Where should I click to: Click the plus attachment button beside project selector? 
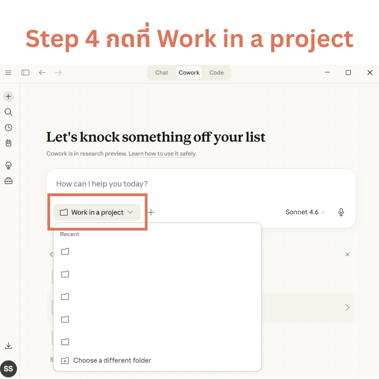tap(151, 212)
